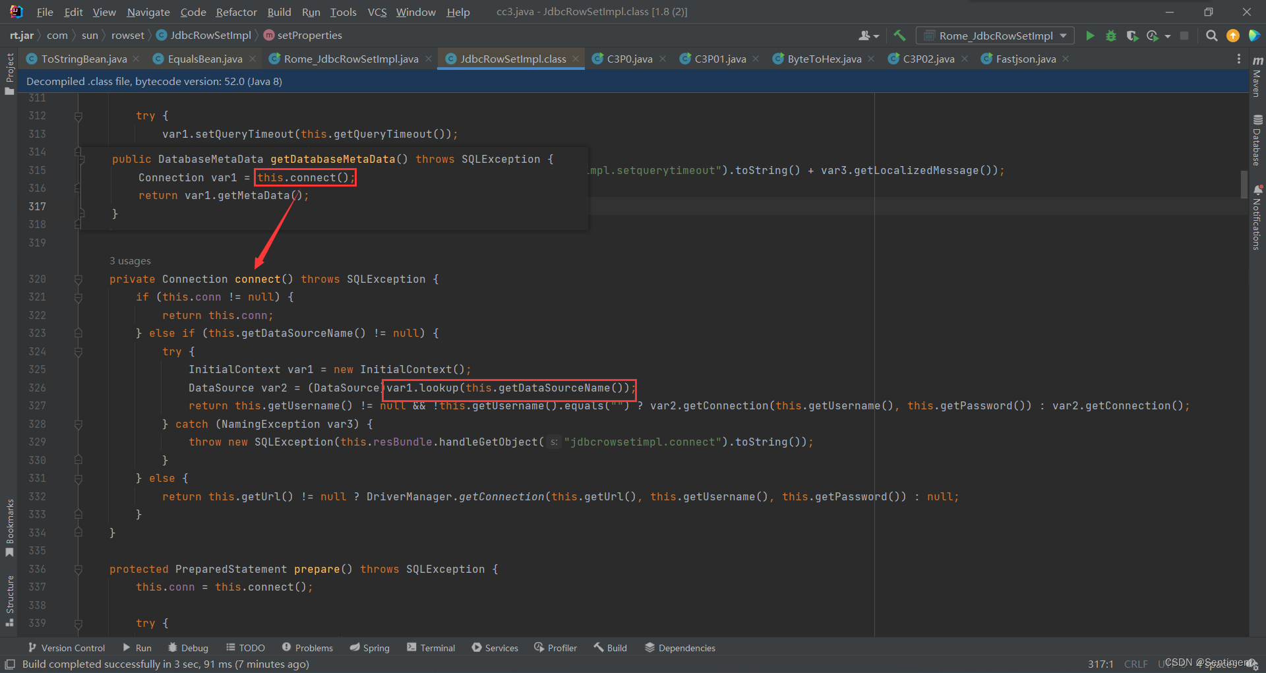Open Search Everywhere magnifier

click(1211, 36)
